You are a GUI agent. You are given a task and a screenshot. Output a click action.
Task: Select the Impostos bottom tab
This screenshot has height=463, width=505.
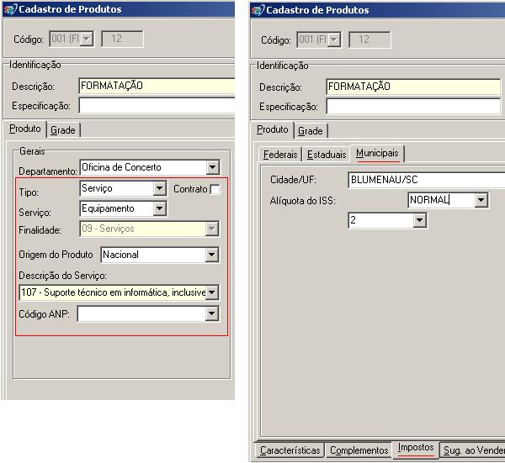(416, 448)
